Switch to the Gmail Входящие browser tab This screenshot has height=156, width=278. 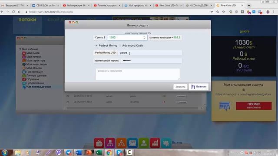pos(15,6)
